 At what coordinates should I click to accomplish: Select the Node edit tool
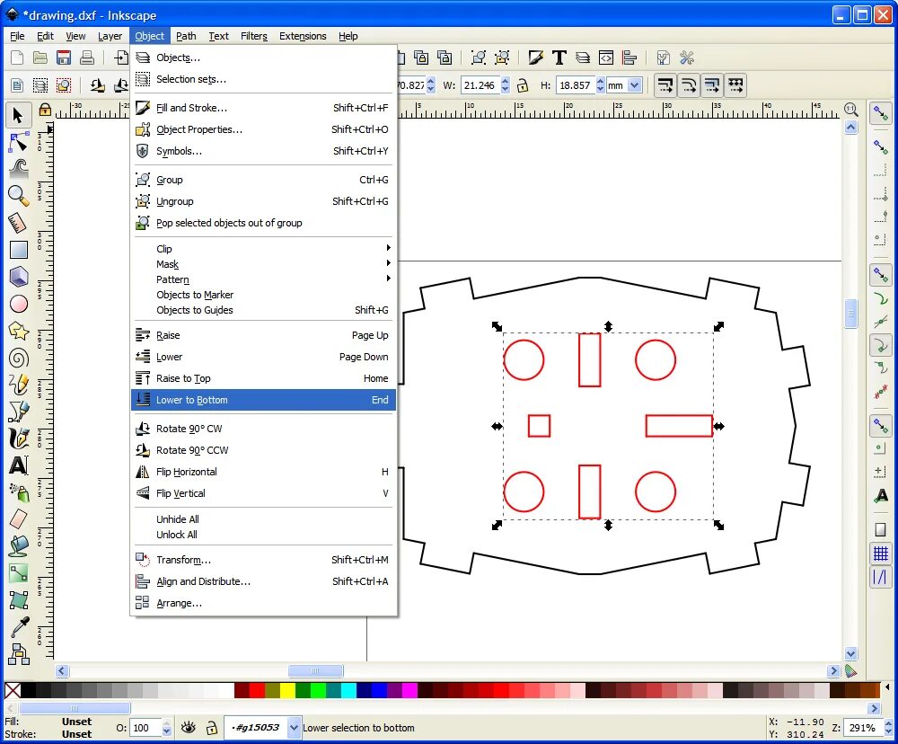(18, 142)
